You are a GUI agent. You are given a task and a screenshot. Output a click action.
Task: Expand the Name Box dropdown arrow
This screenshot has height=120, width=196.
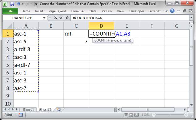[x=44, y=18]
